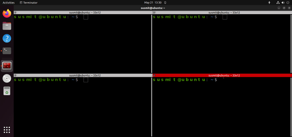This screenshot has height=137, width=292.
Task: Open Firefox from the dock
Action: click(x=7, y=13)
